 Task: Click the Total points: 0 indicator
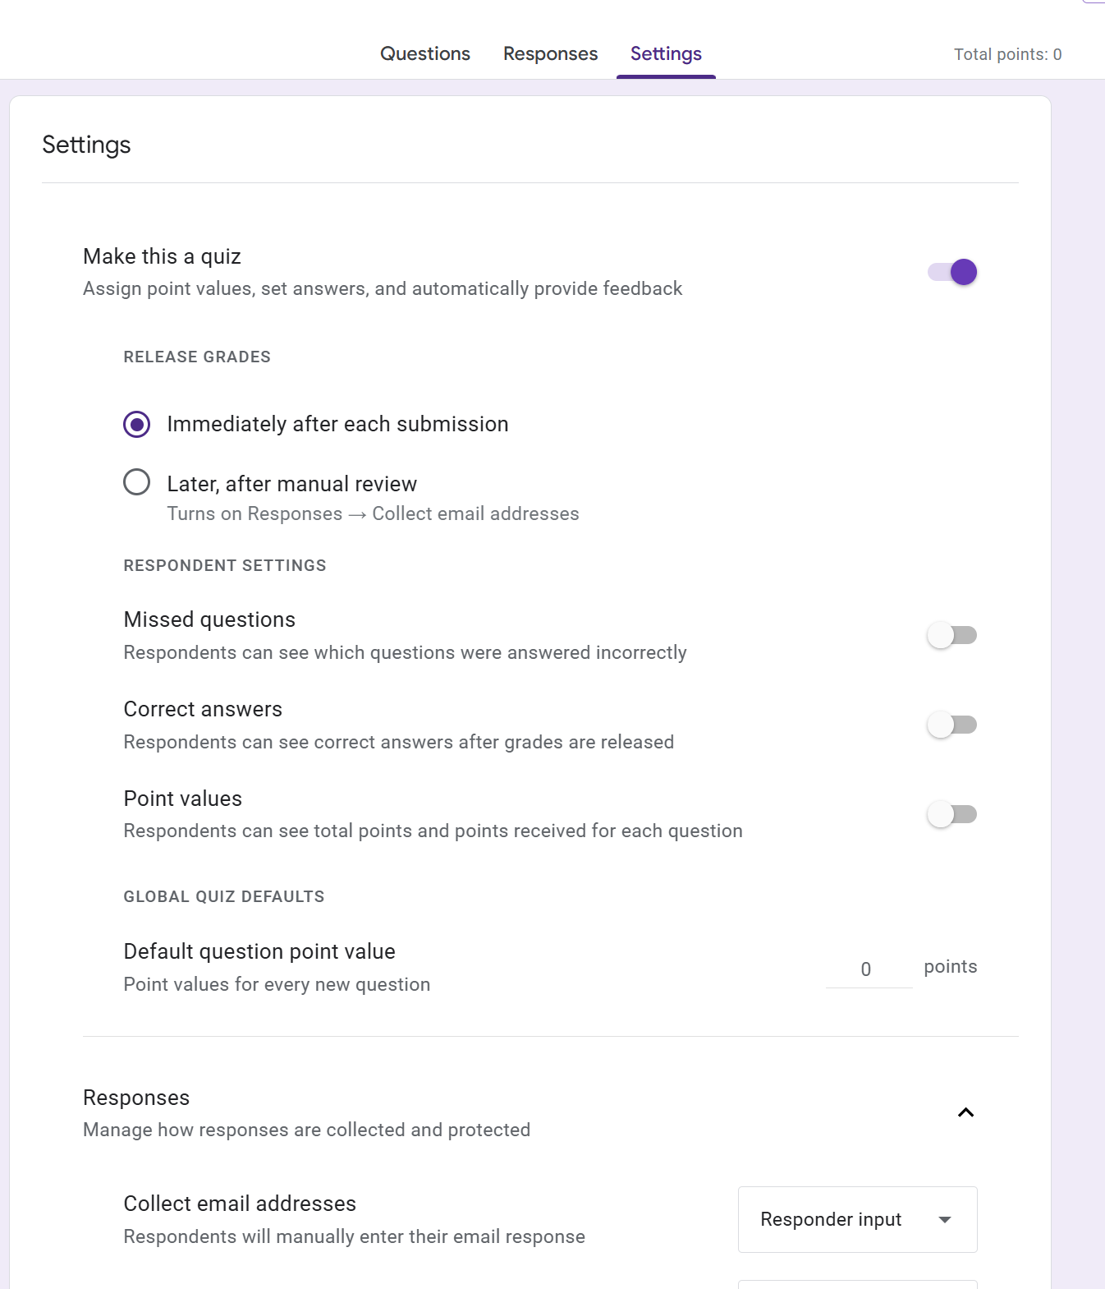(x=1007, y=55)
